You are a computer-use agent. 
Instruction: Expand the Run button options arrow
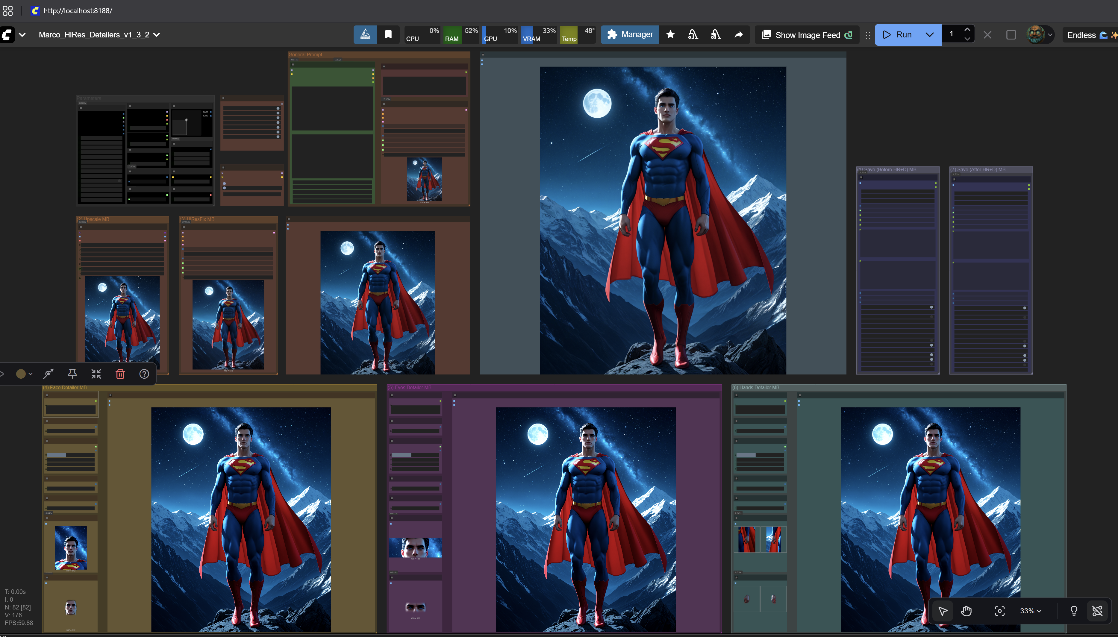coord(929,34)
